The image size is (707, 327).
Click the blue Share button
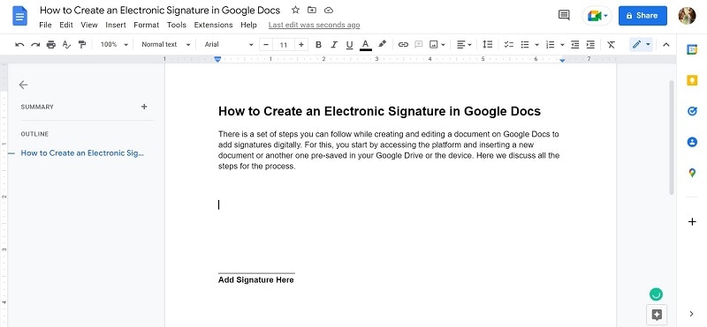point(642,16)
